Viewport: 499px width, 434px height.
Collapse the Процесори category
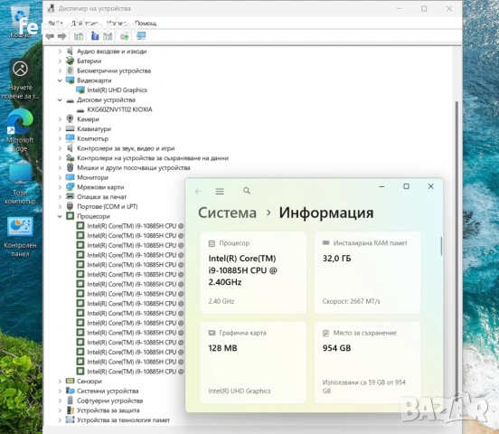pos(60,216)
